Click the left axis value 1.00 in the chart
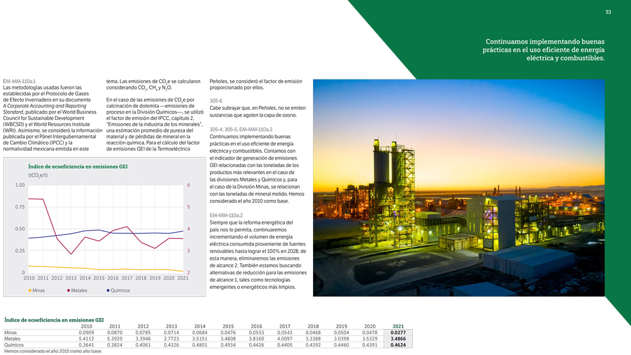 (20, 185)
